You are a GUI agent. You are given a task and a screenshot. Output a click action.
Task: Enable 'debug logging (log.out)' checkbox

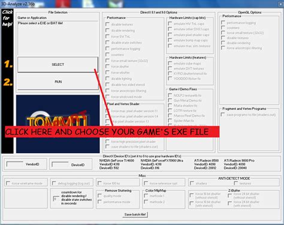(x=54, y=183)
